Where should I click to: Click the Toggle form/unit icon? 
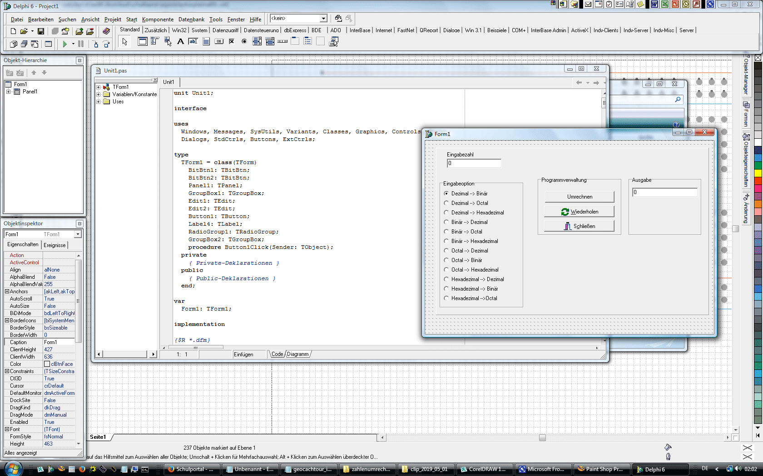(35, 44)
